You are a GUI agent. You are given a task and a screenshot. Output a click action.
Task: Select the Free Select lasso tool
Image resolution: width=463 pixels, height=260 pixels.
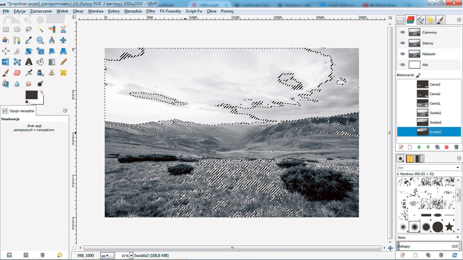point(29,30)
